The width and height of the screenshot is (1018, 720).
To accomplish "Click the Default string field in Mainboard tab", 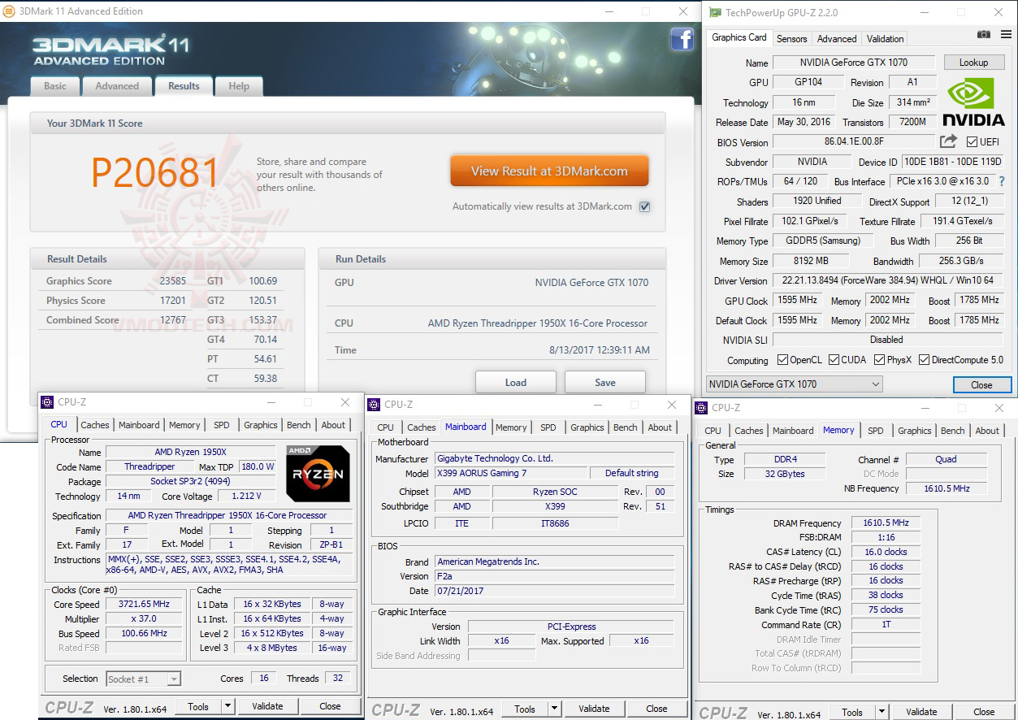I will [631, 473].
